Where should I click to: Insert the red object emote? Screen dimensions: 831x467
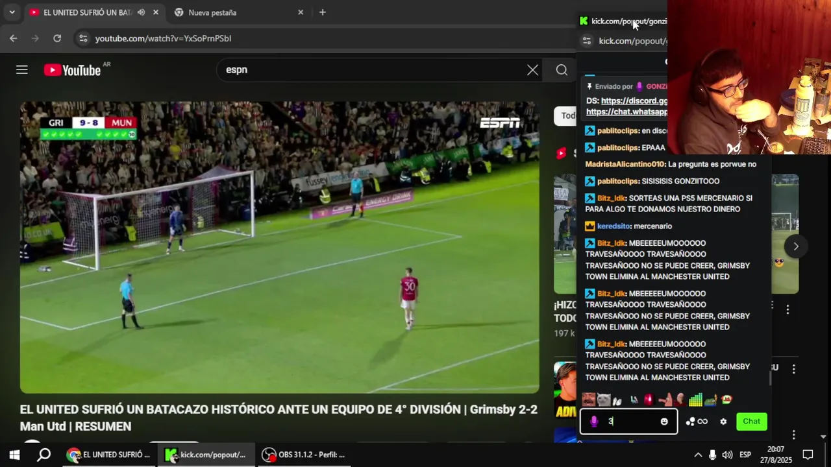click(648, 400)
